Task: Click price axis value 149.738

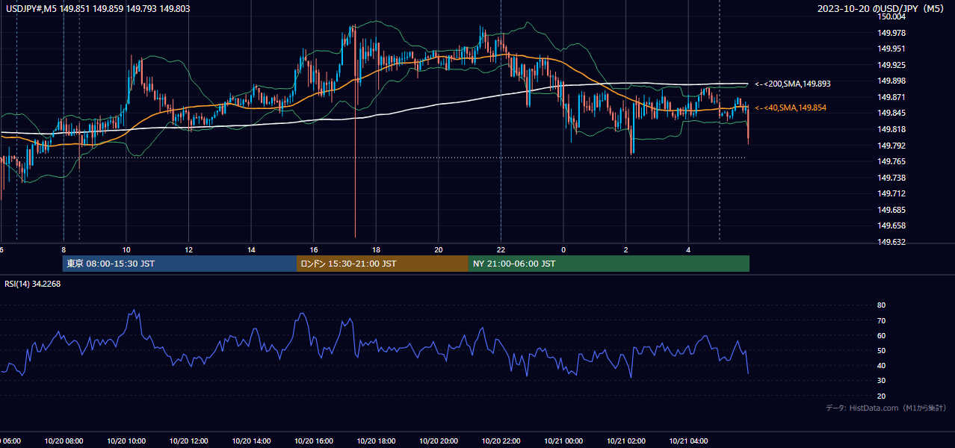Action: (x=892, y=178)
